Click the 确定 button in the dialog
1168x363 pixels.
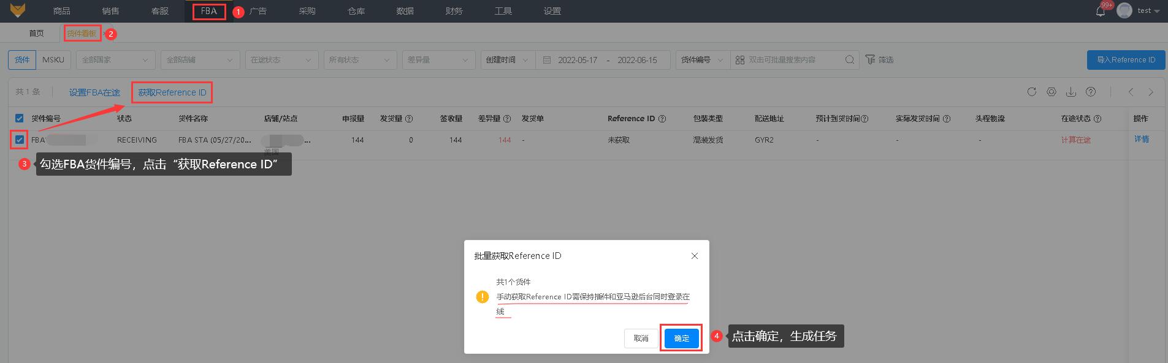(681, 338)
